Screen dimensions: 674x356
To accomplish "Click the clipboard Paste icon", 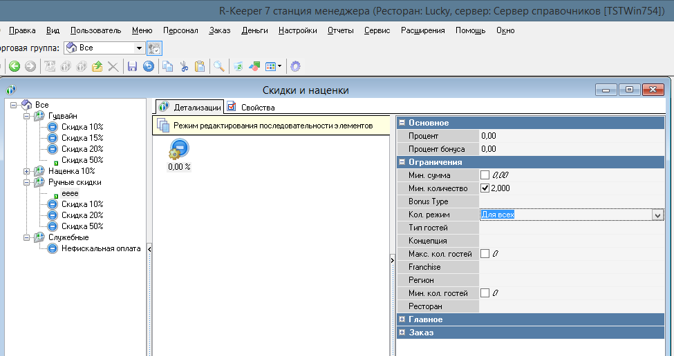I will 200,66.
